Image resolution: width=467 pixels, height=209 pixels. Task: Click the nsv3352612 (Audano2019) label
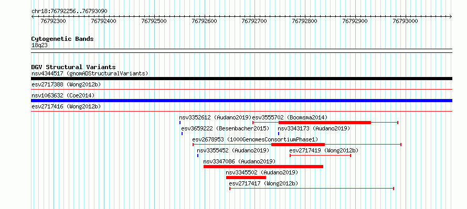click(x=215, y=117)
